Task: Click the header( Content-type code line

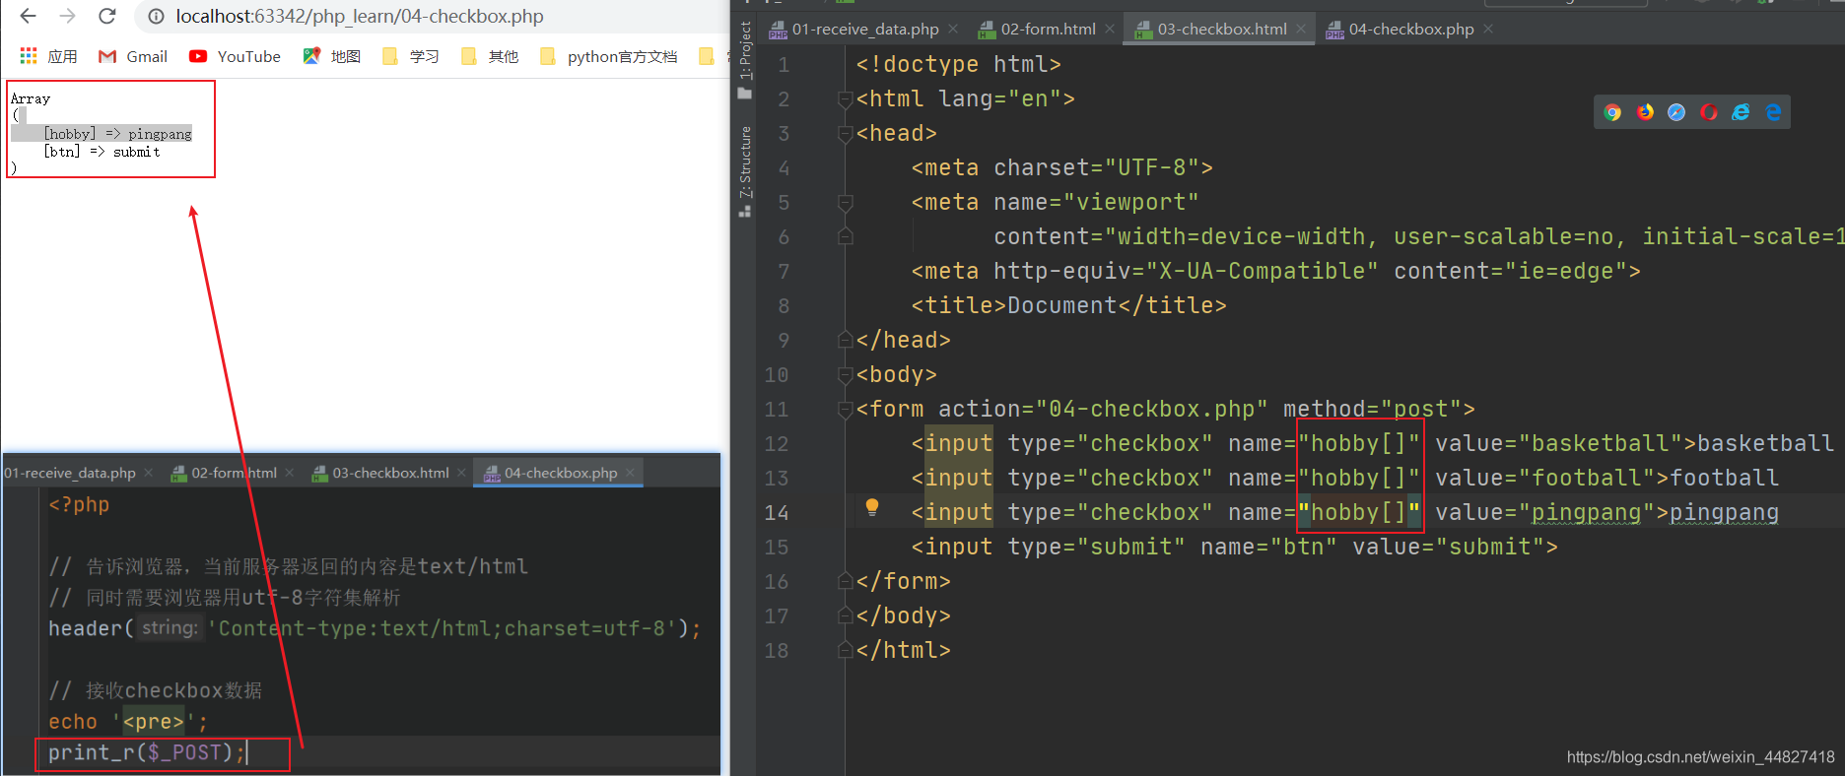Action: click(x=375, y=628)
